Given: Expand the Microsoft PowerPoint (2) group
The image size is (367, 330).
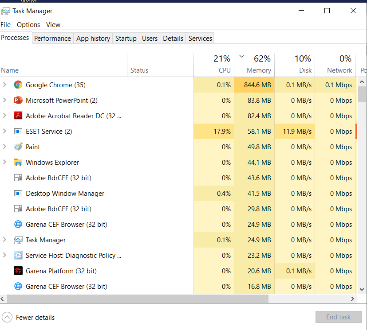Looking at the screenshot, I should click(x=4, y=100).
